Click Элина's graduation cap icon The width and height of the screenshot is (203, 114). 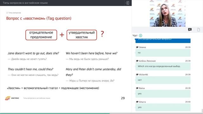coord(137,47)
